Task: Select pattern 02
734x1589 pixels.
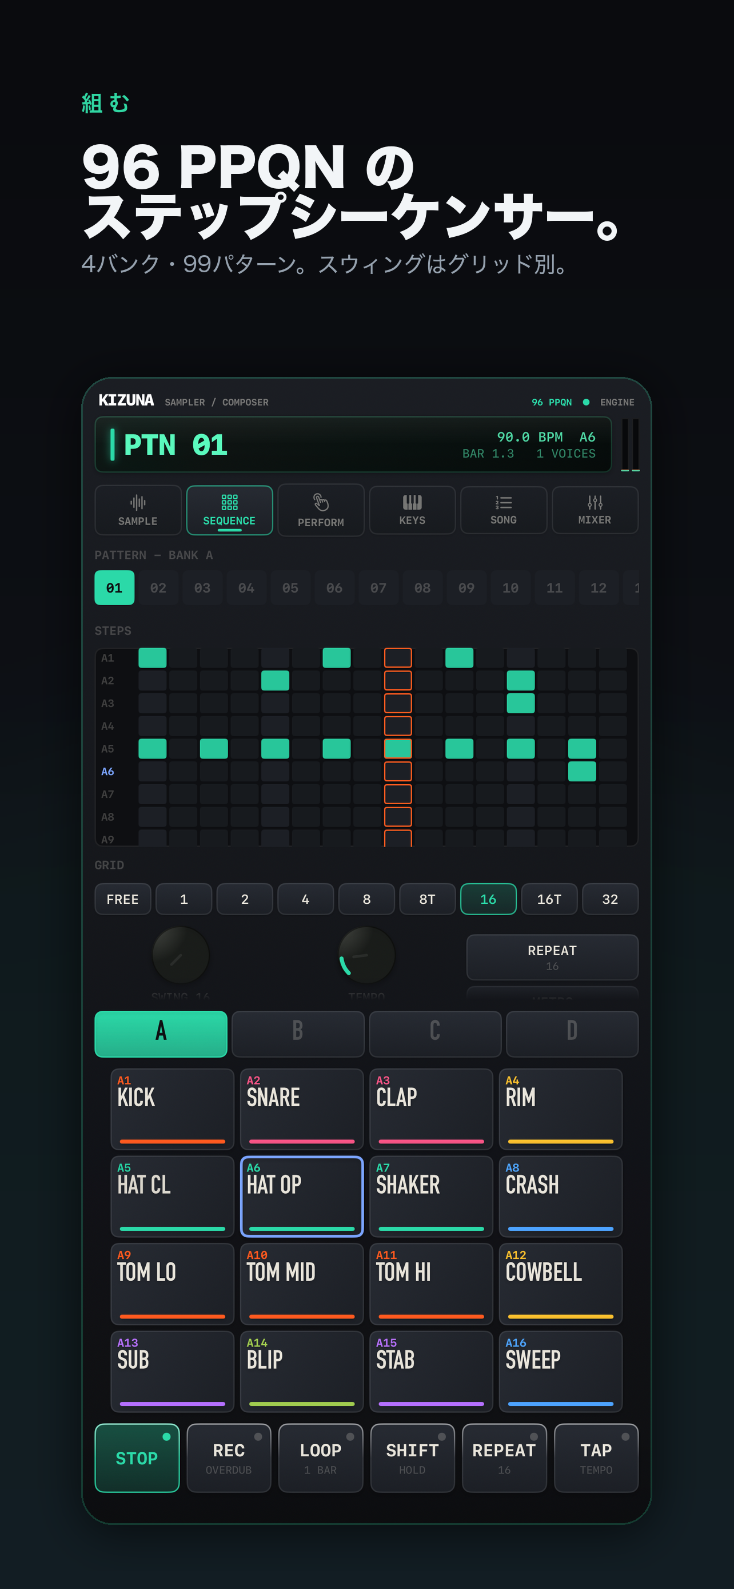Action: (x=158, y=588)
